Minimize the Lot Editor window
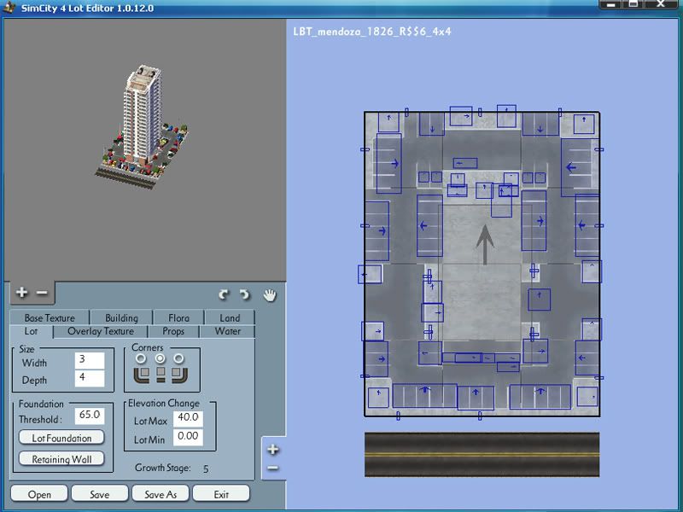The width and height of the screenshot is (683, 512). [x=611, y=4]
